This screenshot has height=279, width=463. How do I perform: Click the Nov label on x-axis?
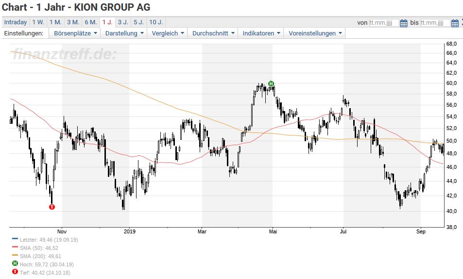tap(62, 231)
